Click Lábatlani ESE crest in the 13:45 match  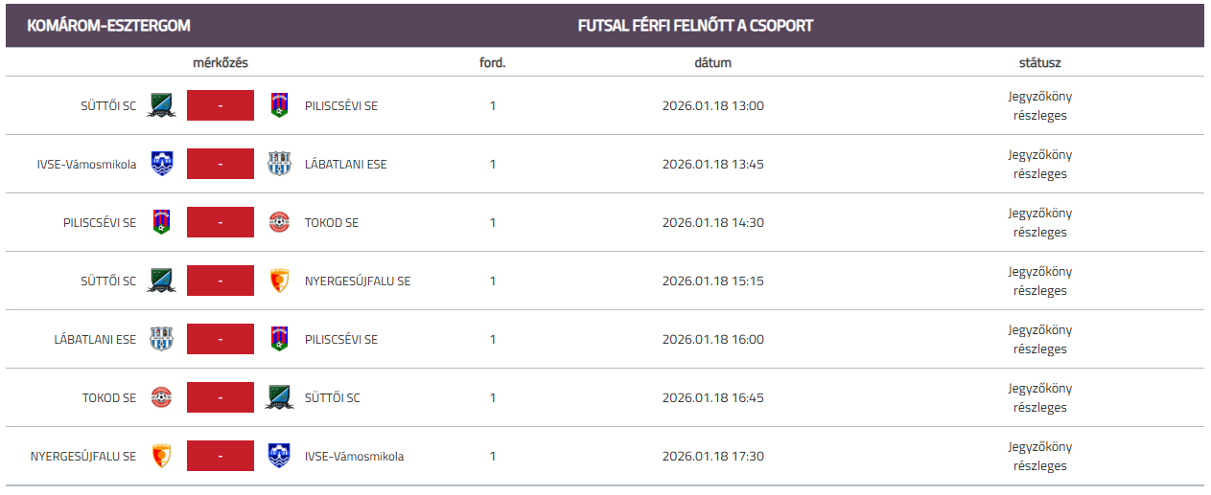279,164
